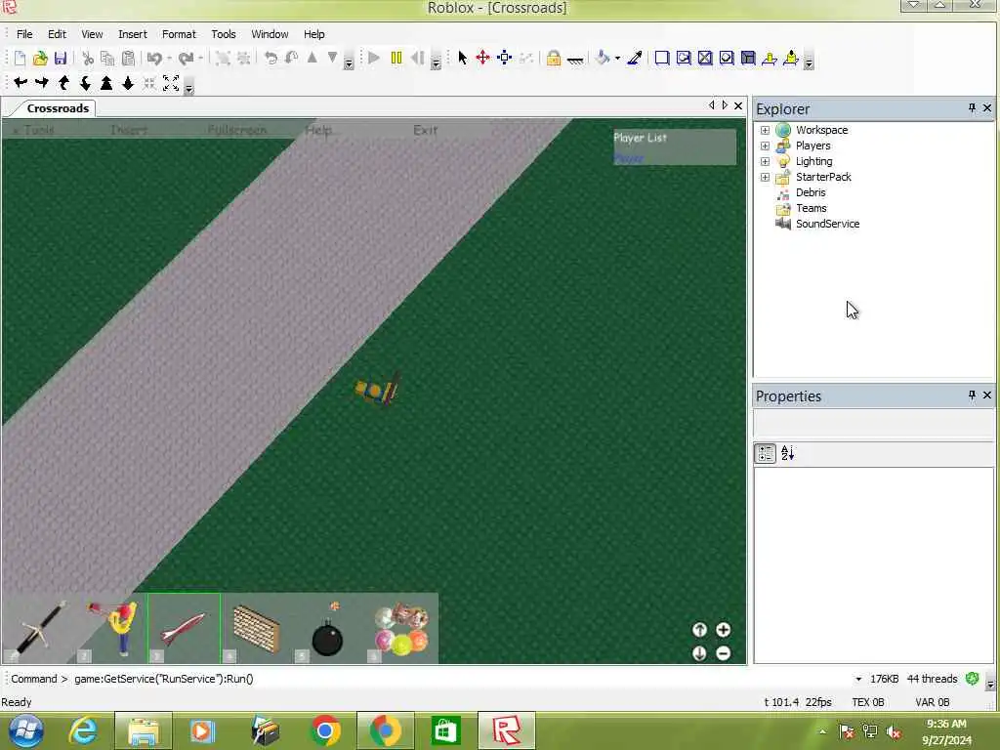Click the flat surface tool icon (first square)
The width and height of the screenshot is (1000, 750).
pyautogui.click(x=662, y=59)
